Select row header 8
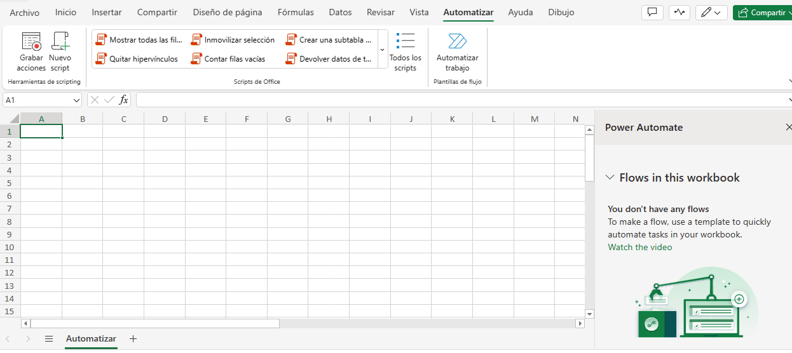Viewport: 792px width, 353px height. (x=10, y=221)
